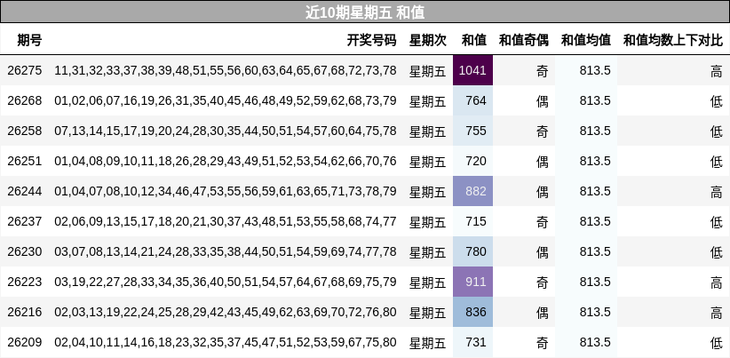Click issue number 26268
The image size is (730, 358).
(25, 100)
